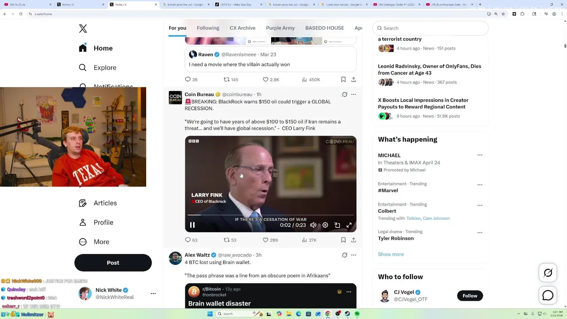The image size is (567, 319).
Task: Open video settings gear
Action: [x=325, y=225]
